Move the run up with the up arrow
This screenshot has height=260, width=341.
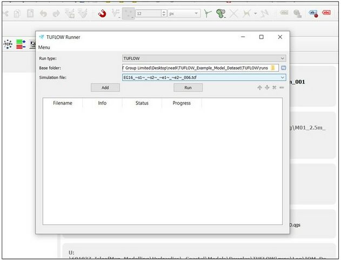259,88
